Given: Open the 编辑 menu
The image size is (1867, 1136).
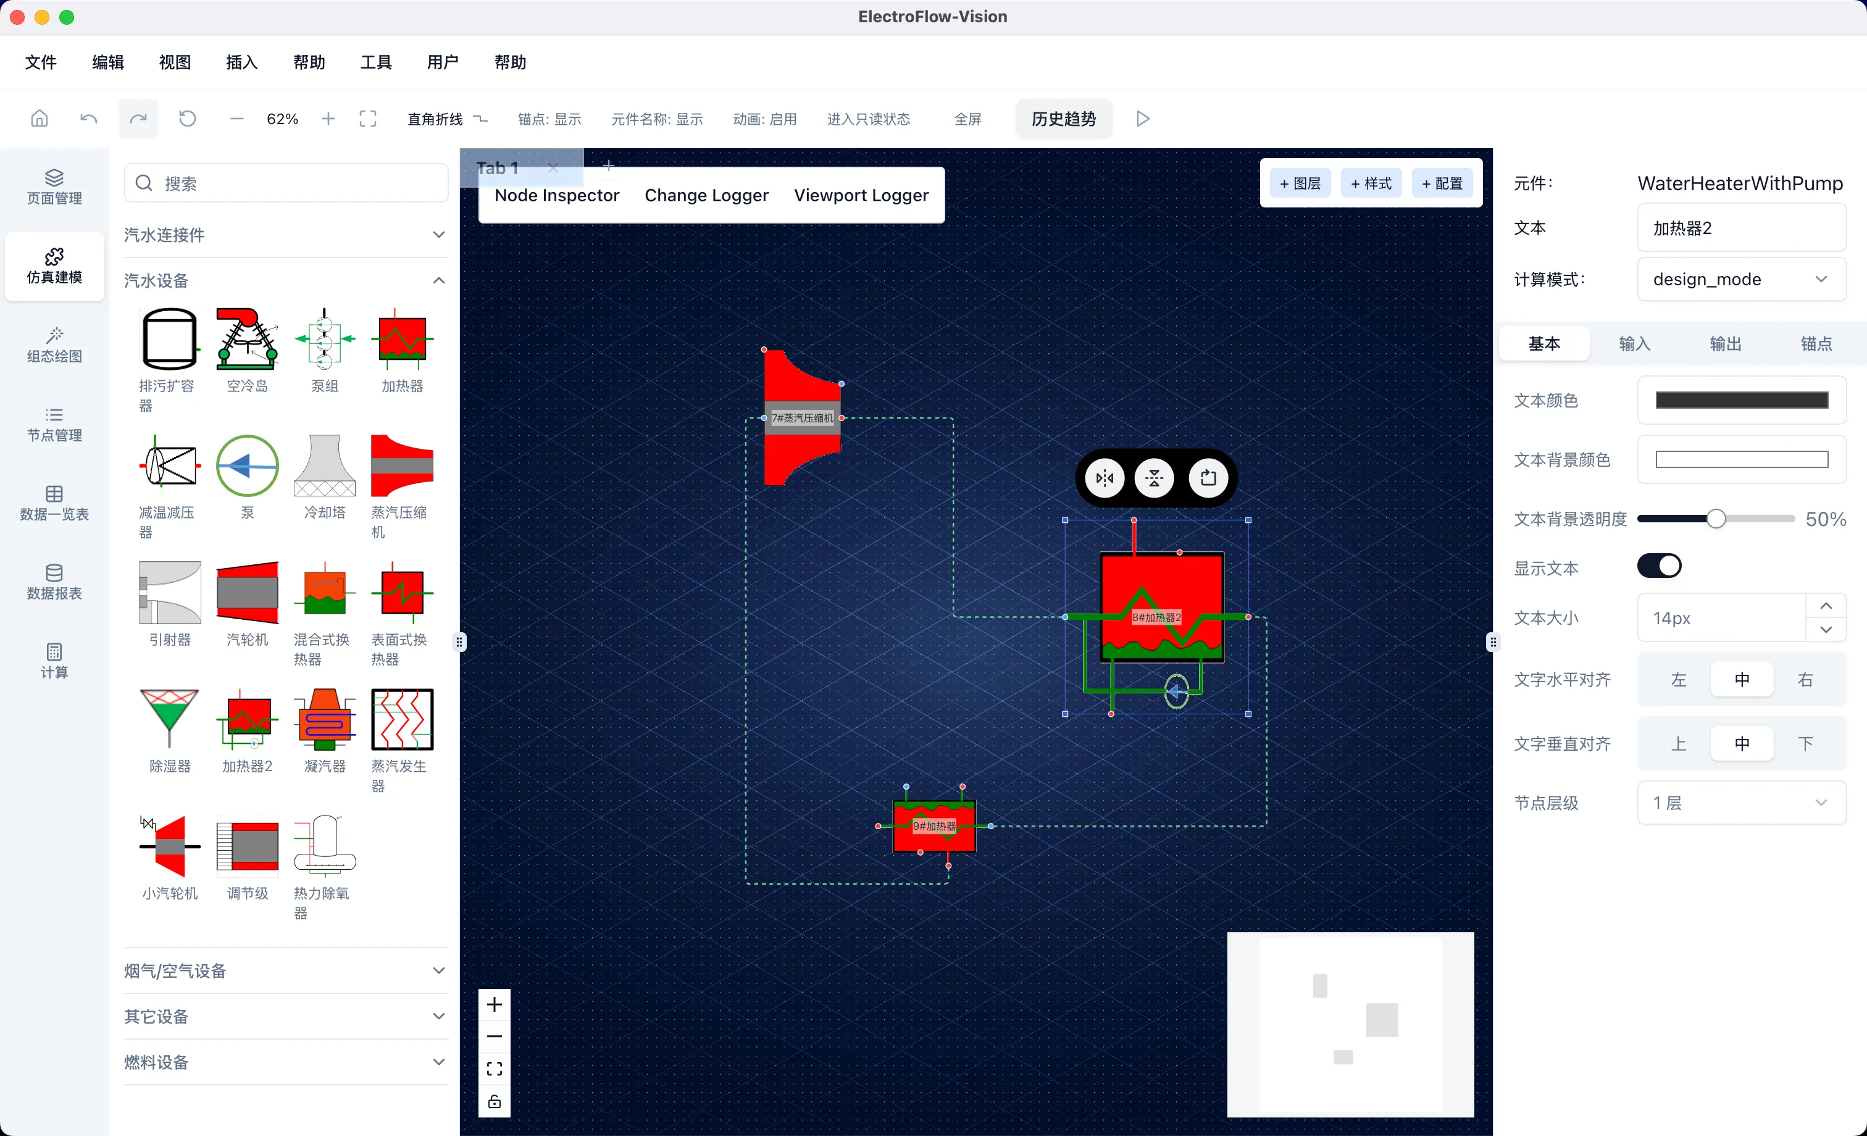Looking at the screenshot, I should click(107, 62).
